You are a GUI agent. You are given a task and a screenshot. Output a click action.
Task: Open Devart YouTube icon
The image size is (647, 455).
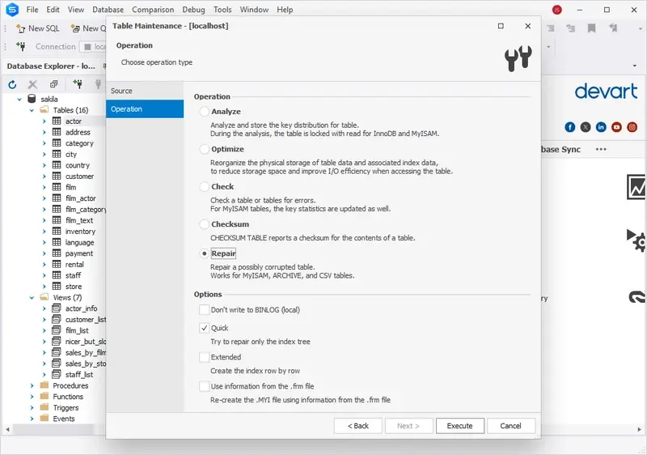616,127
